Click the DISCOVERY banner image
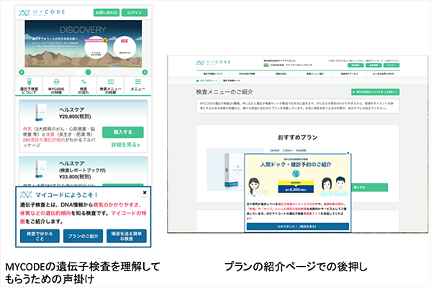 click(83, 44)
